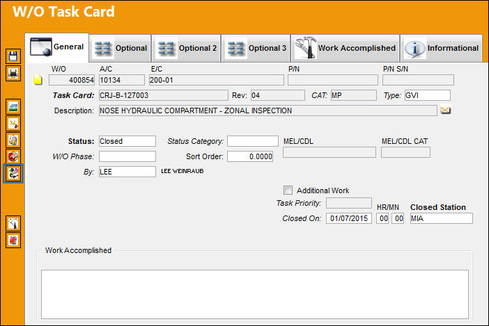This screenshot has height=326, width=489.
Task: Click the Save floppy disk icon
Action: [x=13, y=56]
